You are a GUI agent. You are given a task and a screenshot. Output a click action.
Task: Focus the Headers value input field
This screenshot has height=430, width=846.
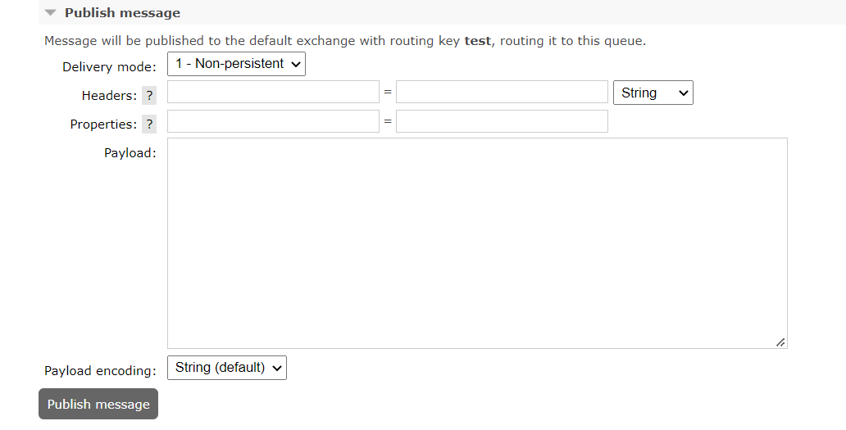coord(502,93)
